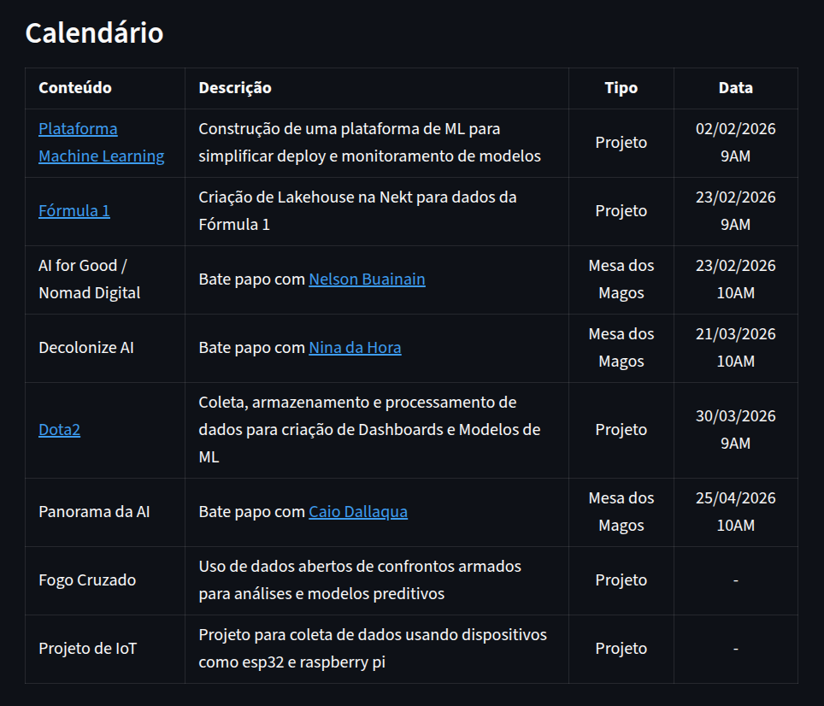Image resolution: width=824 pixels, height=706 pixels.
Task: Click the Fogo Cruzado content cell
Action: (87, 580)
